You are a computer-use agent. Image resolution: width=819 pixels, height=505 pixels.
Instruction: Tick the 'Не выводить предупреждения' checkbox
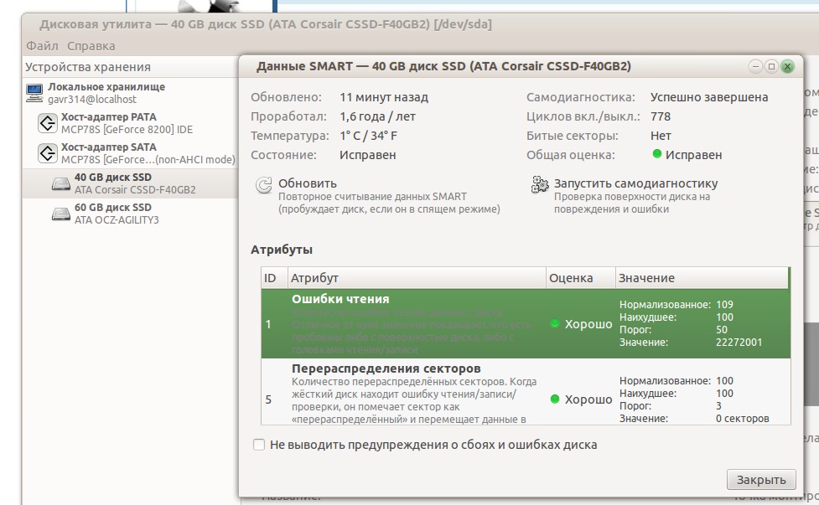258,445
